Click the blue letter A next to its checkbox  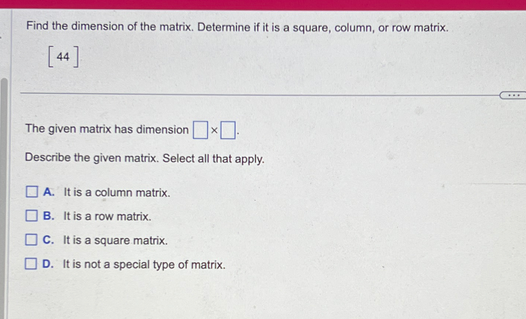[x=48, y=192]
